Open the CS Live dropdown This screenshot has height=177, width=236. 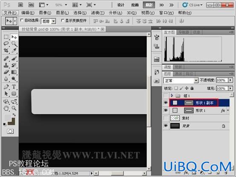coord(192,5)
